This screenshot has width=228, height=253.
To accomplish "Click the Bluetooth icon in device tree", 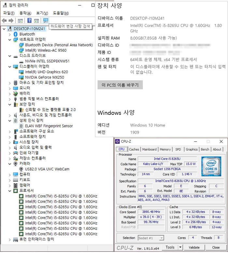I will (15, 34).
